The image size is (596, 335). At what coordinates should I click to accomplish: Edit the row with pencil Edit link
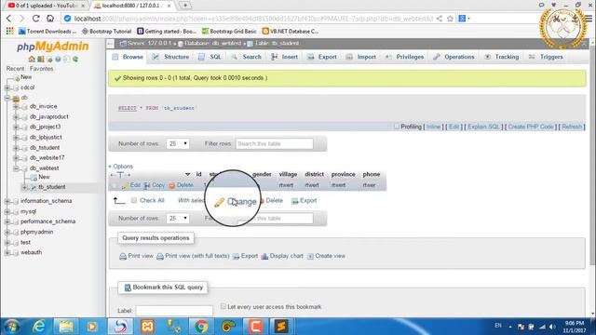pos(131,185)
